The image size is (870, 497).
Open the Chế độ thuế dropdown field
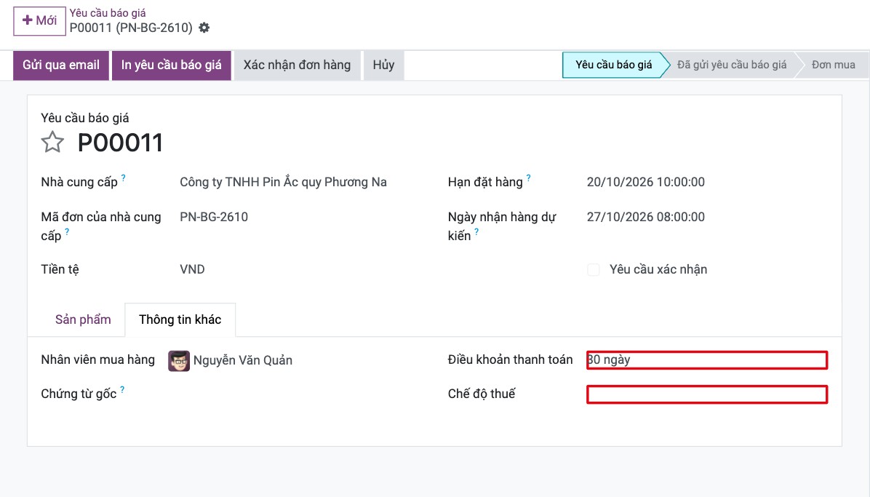707,394
